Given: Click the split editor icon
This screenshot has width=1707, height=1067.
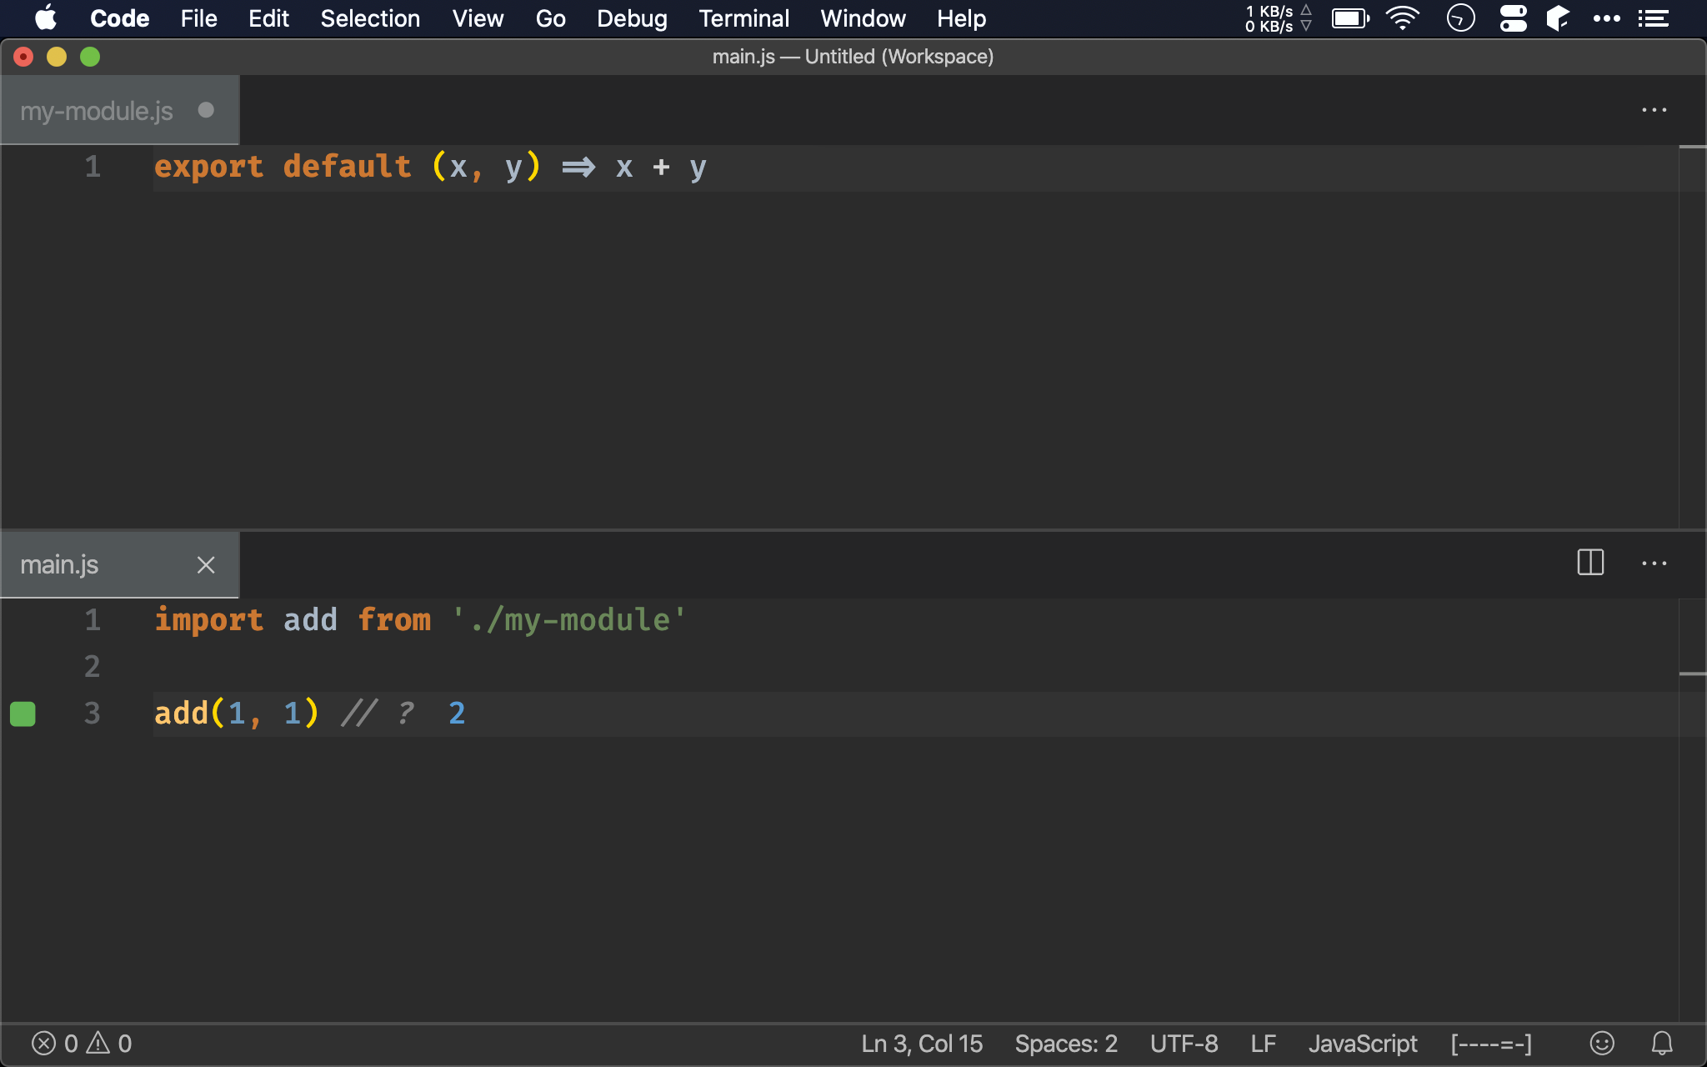Looking at the screenshot, I should (x=1590, y=564).
